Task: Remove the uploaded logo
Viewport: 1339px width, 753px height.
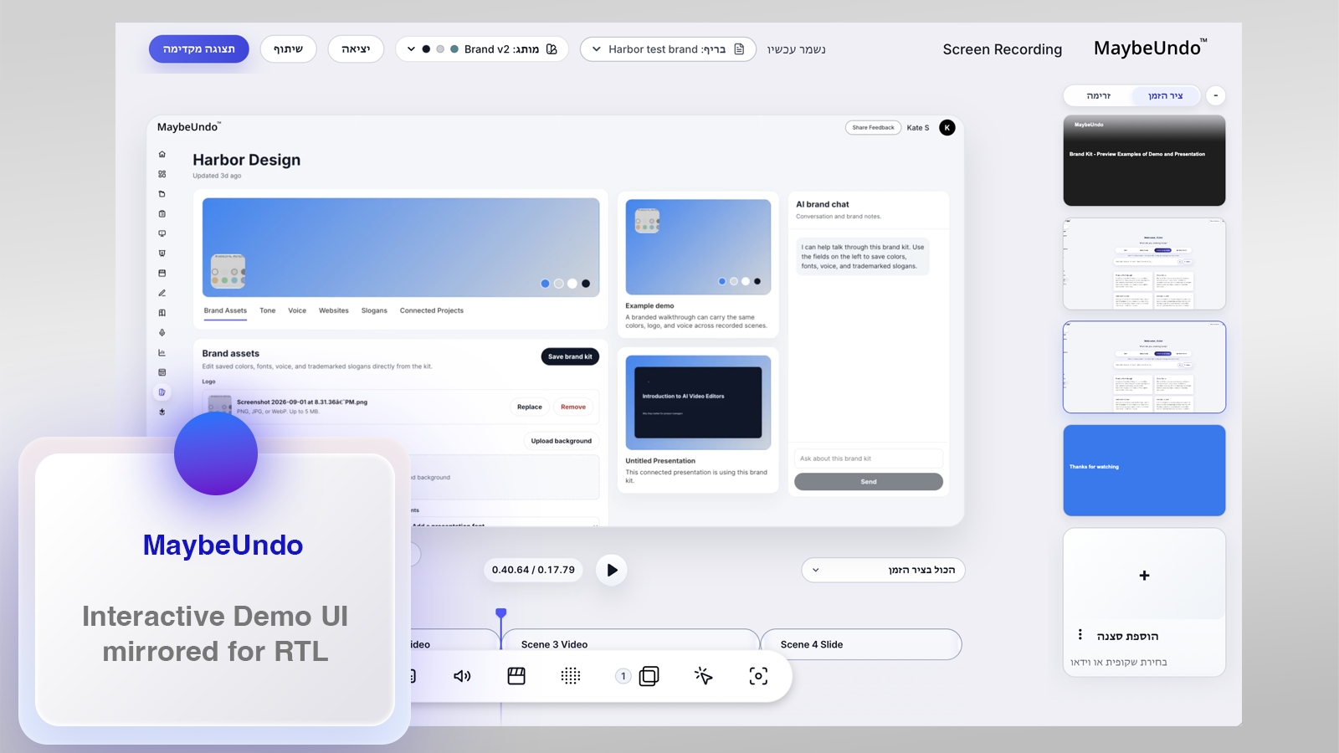Action: click(573, 407)
